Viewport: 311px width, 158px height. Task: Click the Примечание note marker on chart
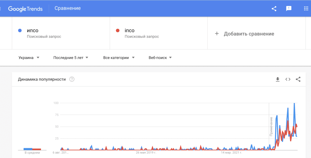[271, 126]
